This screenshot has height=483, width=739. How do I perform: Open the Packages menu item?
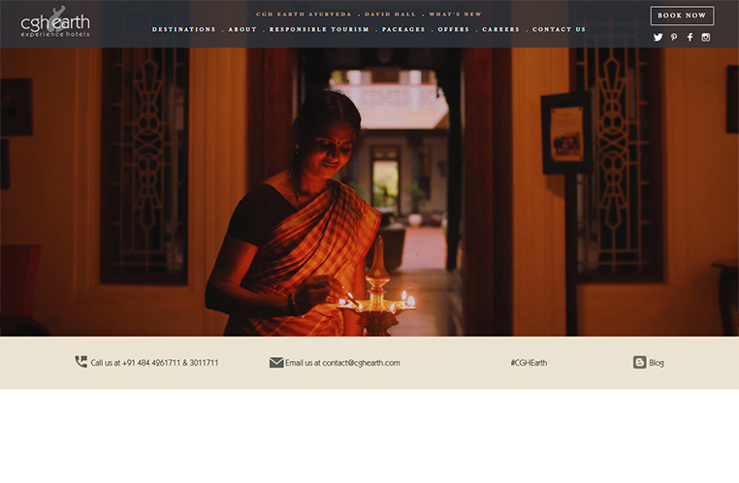(403, 29)
